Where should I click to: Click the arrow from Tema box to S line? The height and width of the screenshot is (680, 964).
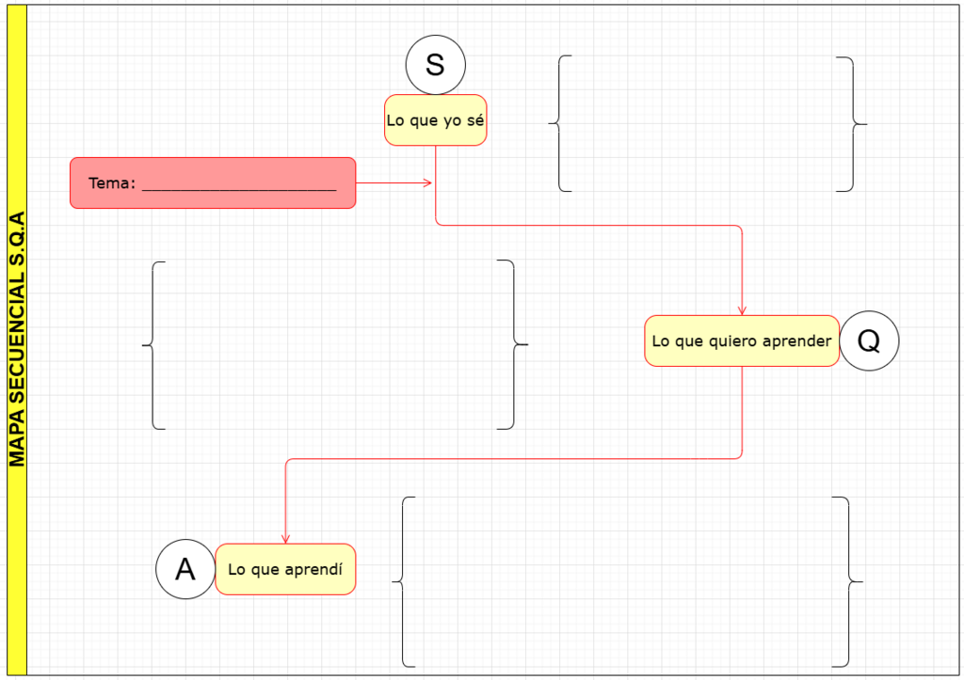tap(394, 183)
